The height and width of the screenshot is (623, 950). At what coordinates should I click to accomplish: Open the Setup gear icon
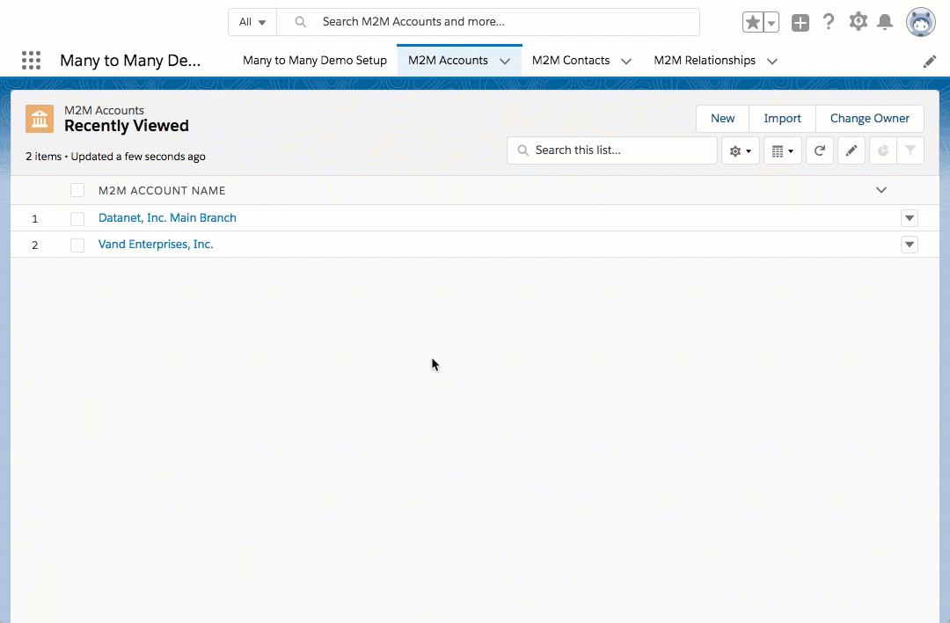(x=858, y=22)
